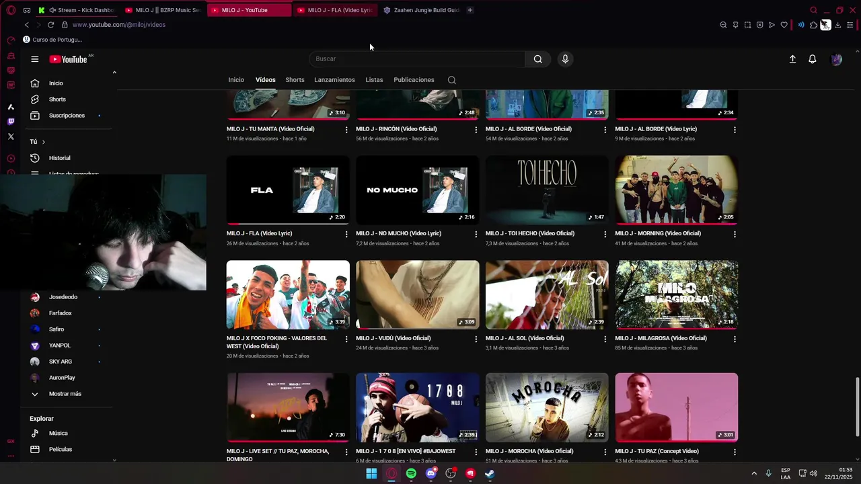
Task: Open Easy Setup sliders icon
Action: coord(850,25)
